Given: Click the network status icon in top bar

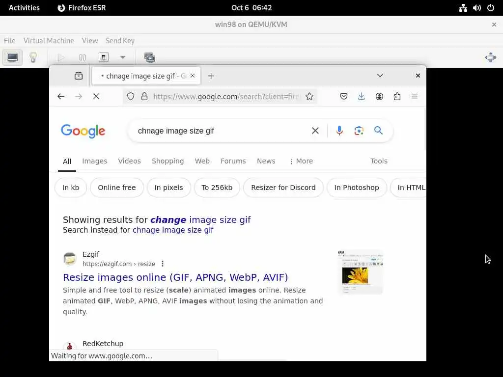Looking at the screenshot, I should 463,8.
